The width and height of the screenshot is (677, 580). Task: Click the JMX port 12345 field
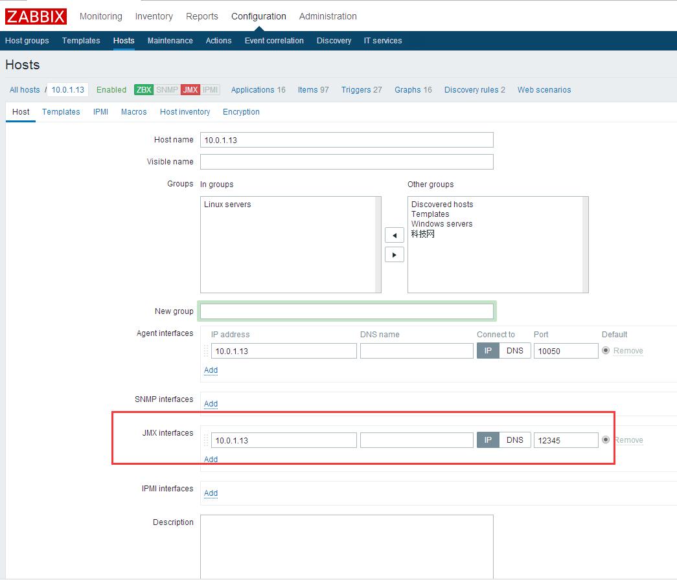(566, 440)
